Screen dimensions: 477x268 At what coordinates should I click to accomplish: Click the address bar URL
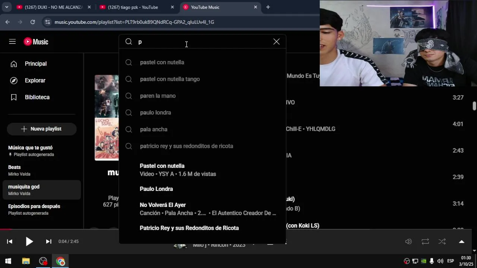click(x=134, y=22)
